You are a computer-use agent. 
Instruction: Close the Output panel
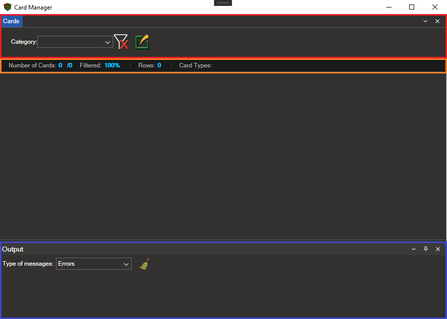[438, 249]
